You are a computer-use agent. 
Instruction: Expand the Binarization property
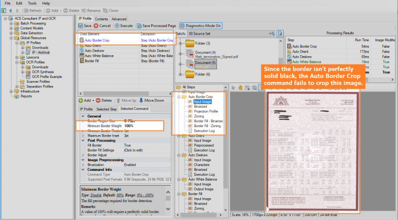coord(83,165)
